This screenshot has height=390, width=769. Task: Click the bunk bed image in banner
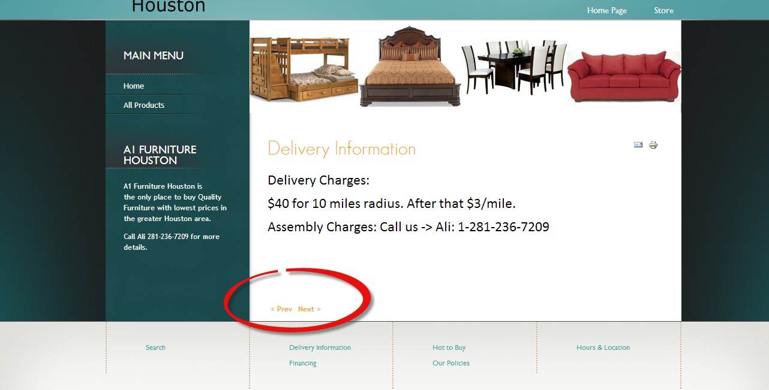(x=304, y=68)
